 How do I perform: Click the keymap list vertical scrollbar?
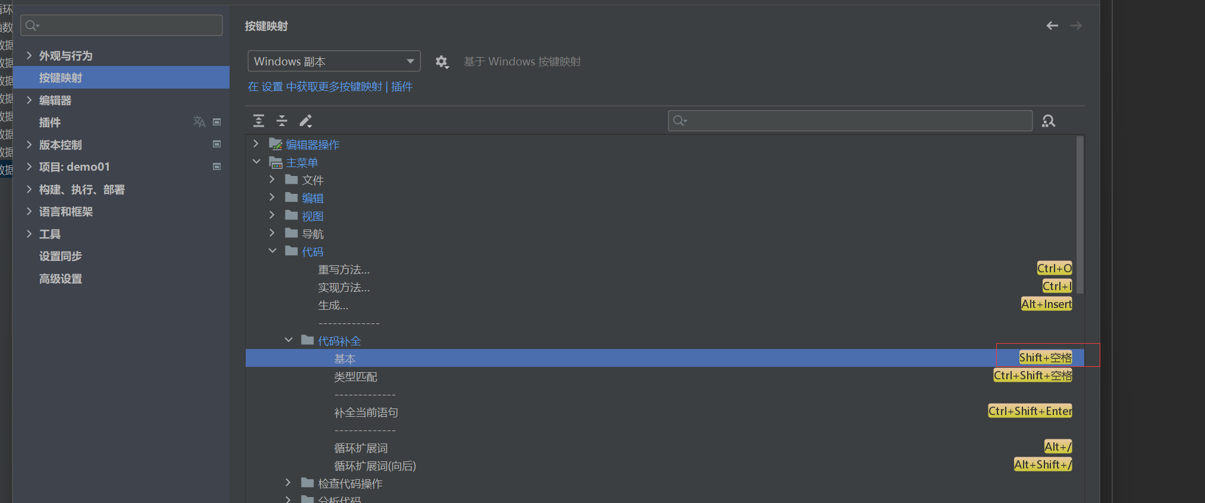click(x=1080, y=215)
